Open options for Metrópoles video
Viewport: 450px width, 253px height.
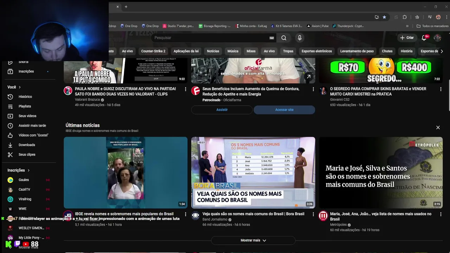pyautogui.click(x=441, y=214)
